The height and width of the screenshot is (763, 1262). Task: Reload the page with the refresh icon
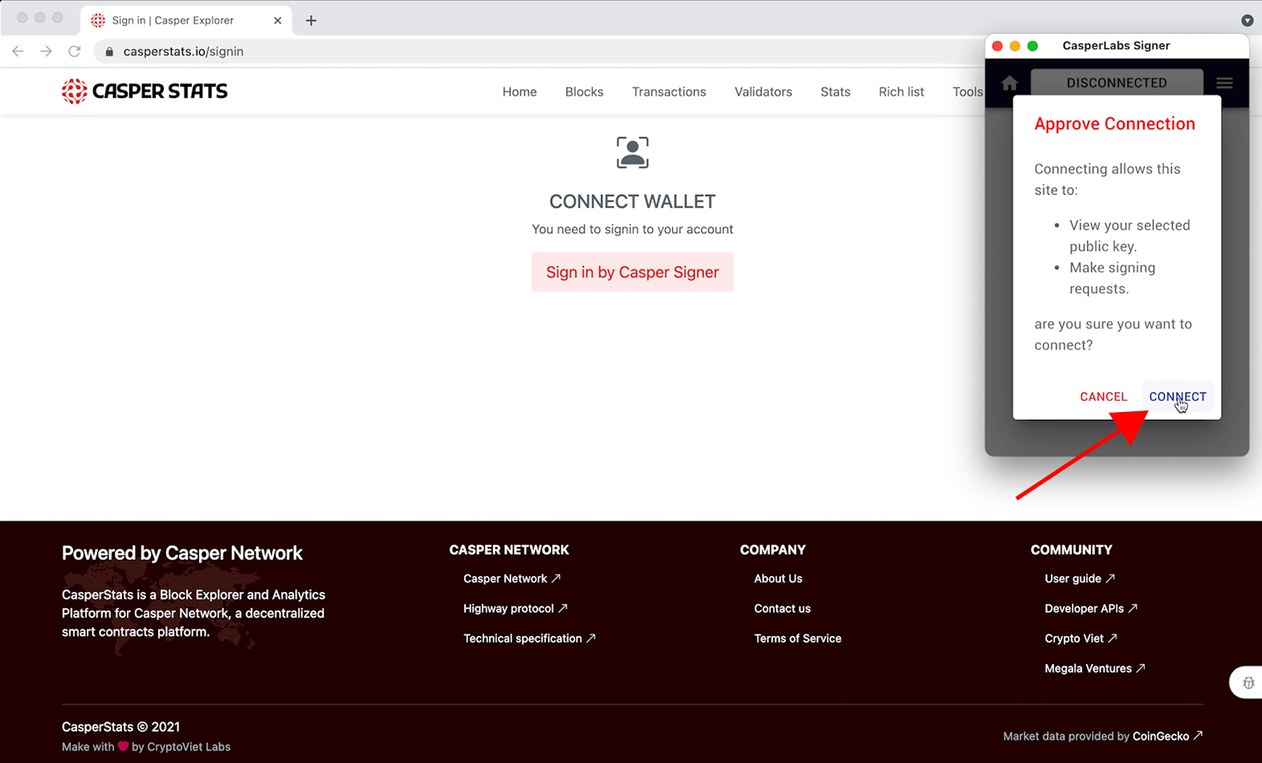(75, 51)
